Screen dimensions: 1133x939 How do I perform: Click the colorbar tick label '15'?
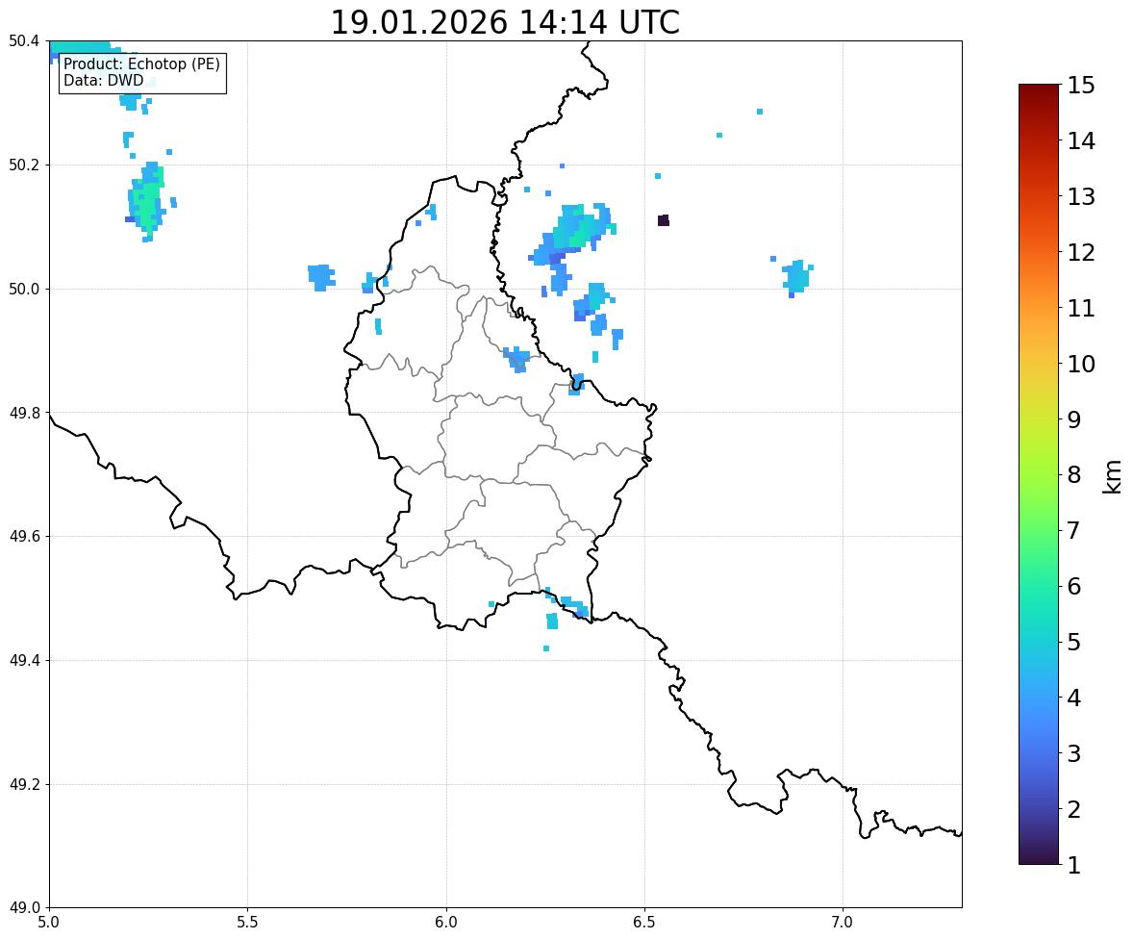pos(1081,86)
